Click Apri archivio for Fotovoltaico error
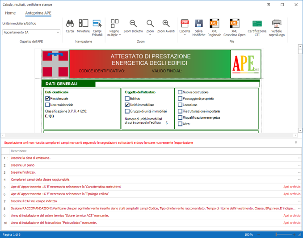The image size is (303, 238). (291, 222)
